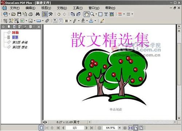The height and width of the screenshot is (131, 182).
Task: Expand the create PDF dropdown arrow
Action: (9, 14)
